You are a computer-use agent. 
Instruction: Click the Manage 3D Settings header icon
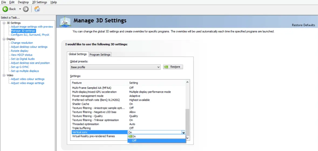(65, 22)
